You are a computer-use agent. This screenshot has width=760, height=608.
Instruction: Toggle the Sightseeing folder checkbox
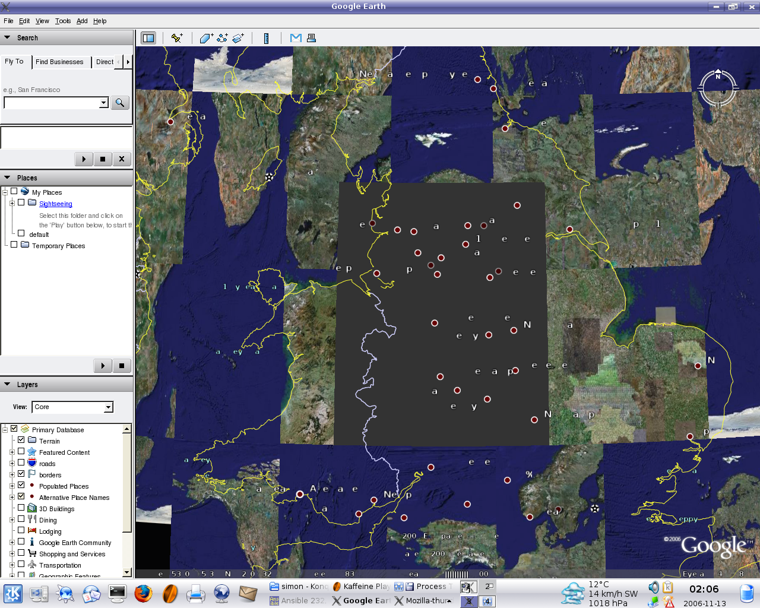click(21, 202)
